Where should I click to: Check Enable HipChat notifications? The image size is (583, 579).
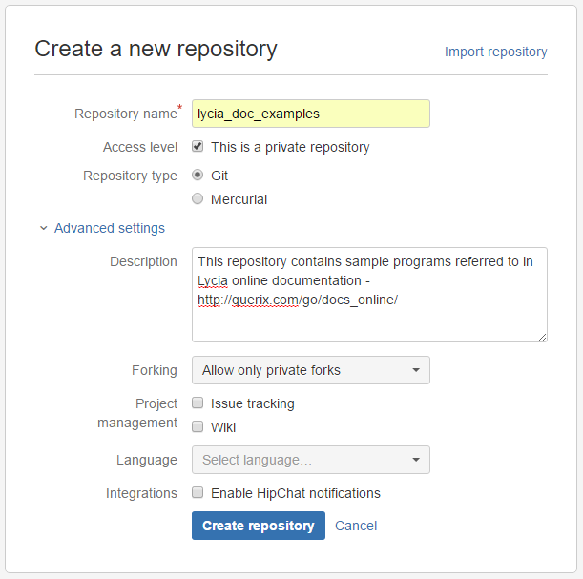tap(198, 493)
